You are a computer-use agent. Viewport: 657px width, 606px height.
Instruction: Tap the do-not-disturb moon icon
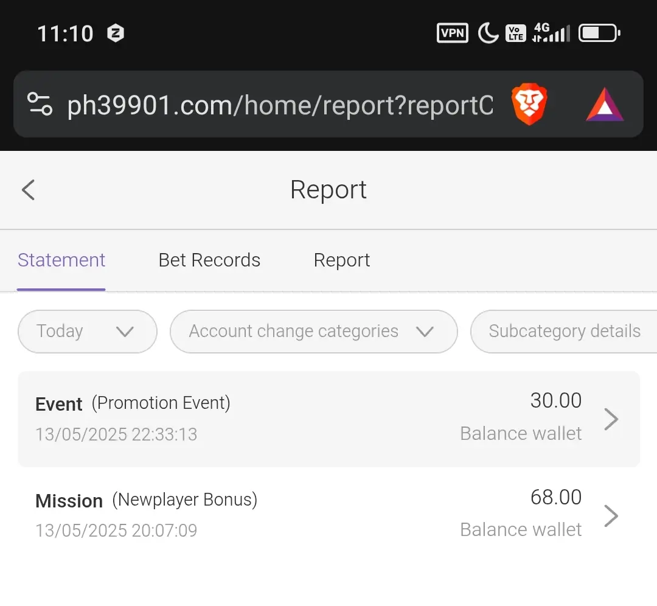488,33
